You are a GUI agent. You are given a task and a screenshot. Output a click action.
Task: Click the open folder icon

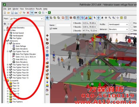[9, 13]
